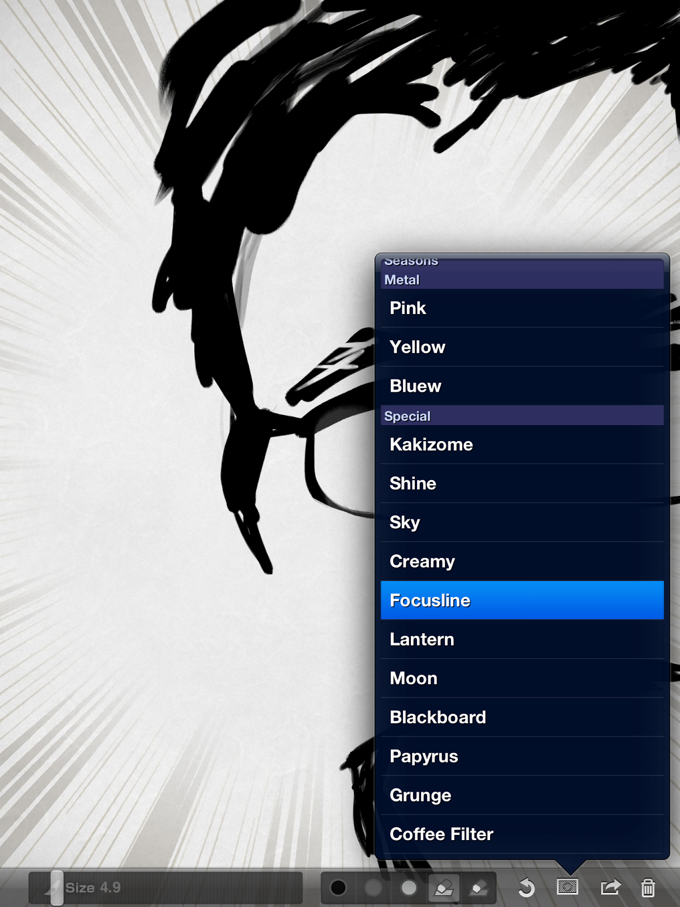Viewport: 680px width, 907px height.
Task: Select the Creamy background
Action: point(522,561)
